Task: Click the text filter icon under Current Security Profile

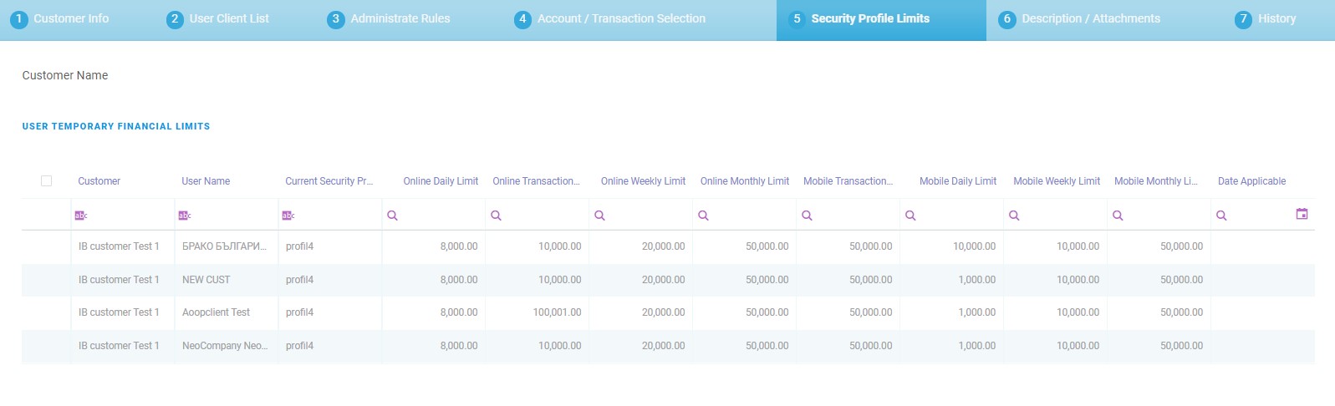Action: coord(288,216)
